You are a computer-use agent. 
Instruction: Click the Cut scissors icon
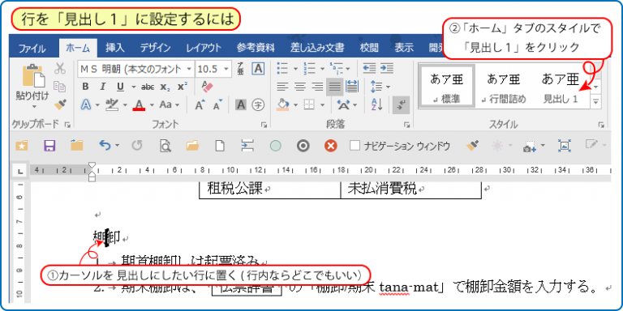[x=59, y=68]
